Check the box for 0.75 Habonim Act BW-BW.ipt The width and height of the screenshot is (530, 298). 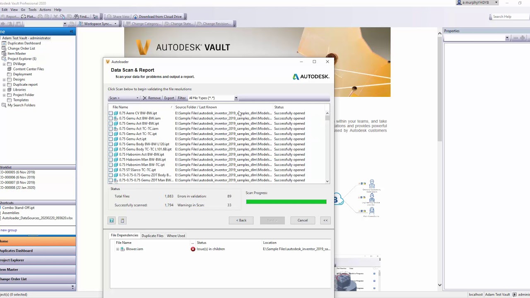point(111,154)
